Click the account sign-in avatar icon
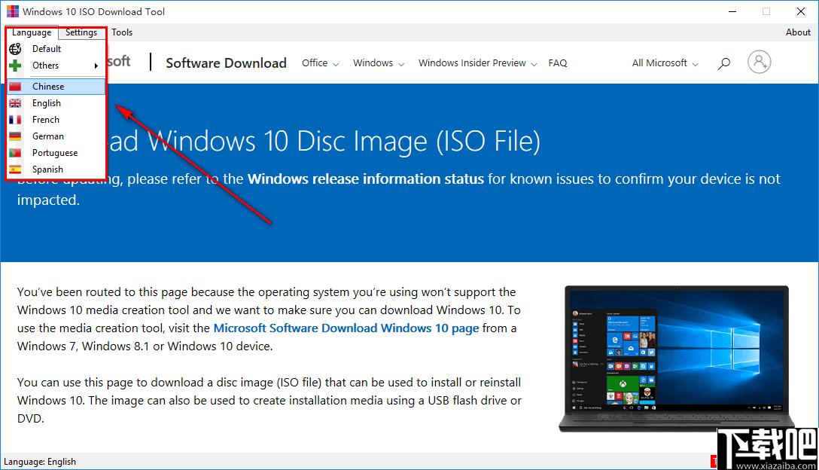Viewport: 819px width, 470px height. pos(759,62)
